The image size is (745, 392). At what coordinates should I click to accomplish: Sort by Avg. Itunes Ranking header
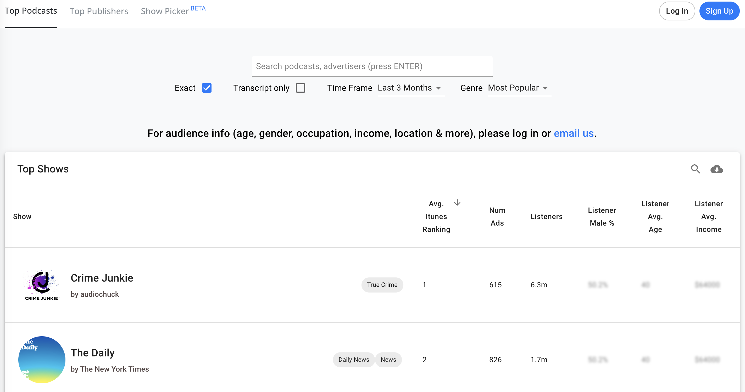pyautogui.click(x=436, y=216)
